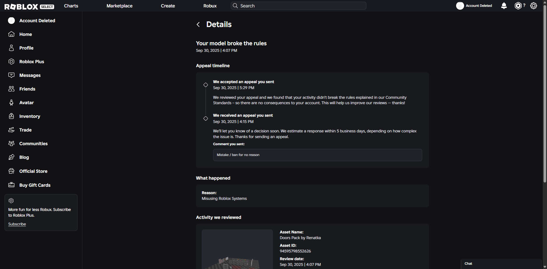Open the Blog pen icon

coord(11,157)
